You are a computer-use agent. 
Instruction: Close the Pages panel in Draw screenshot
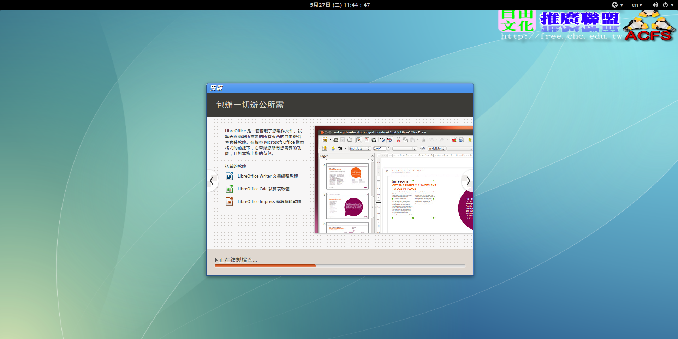[x=372, y=156]
